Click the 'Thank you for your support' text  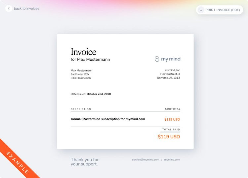tap(85, 162)
